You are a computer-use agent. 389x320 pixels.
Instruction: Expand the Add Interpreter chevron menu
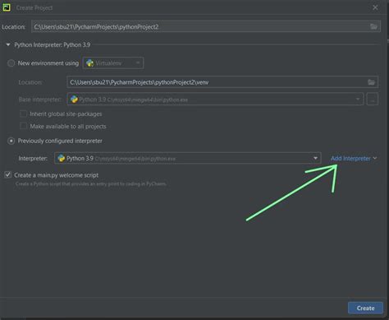(375, 158)
